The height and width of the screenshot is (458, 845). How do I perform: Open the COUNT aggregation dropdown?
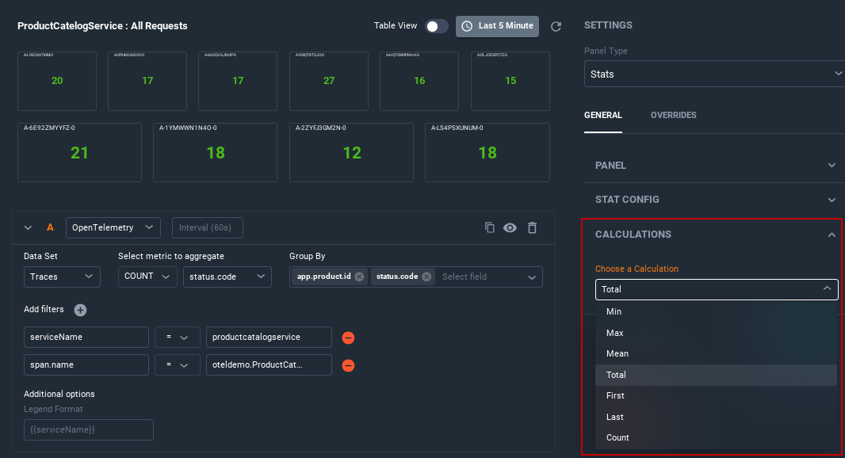(x=147, y=277)
